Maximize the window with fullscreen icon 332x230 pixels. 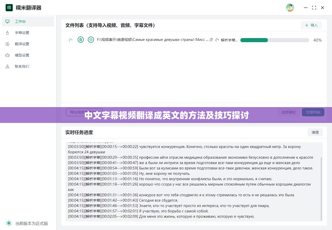[314, 8]
